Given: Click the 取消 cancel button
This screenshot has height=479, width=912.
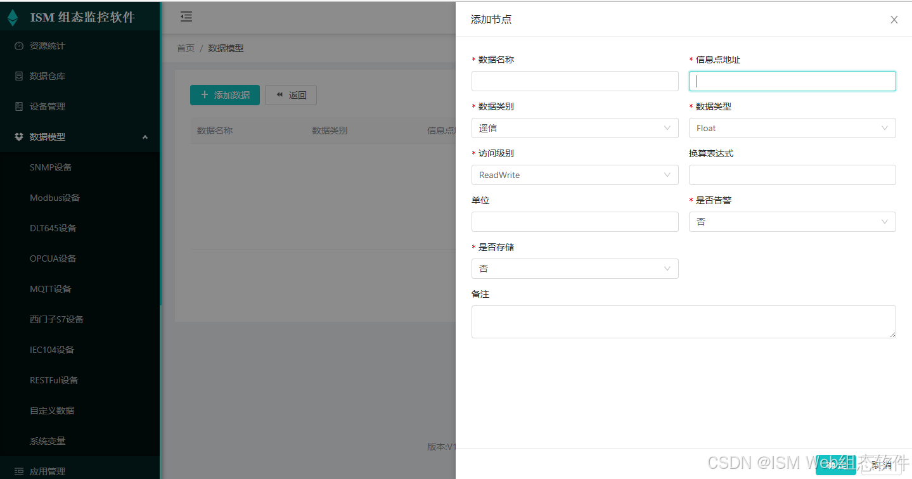Looking at the screenshot, I should [x=882, y=465].
